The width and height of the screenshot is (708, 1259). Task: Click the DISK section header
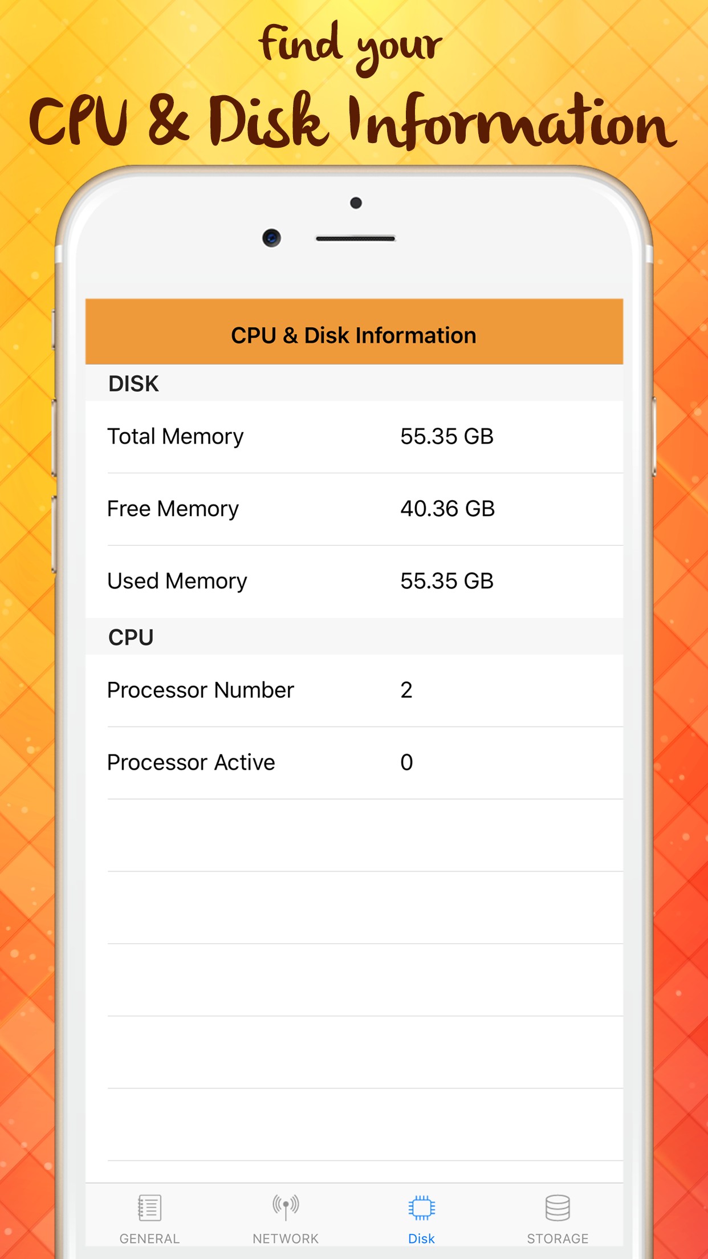click(x=134, y=384)
